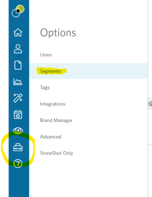
Task: Click the StoneShot logo icon
Action: click(18, 11)
